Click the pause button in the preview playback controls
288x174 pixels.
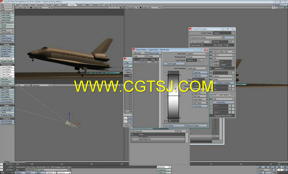click(x=280, y=170)
